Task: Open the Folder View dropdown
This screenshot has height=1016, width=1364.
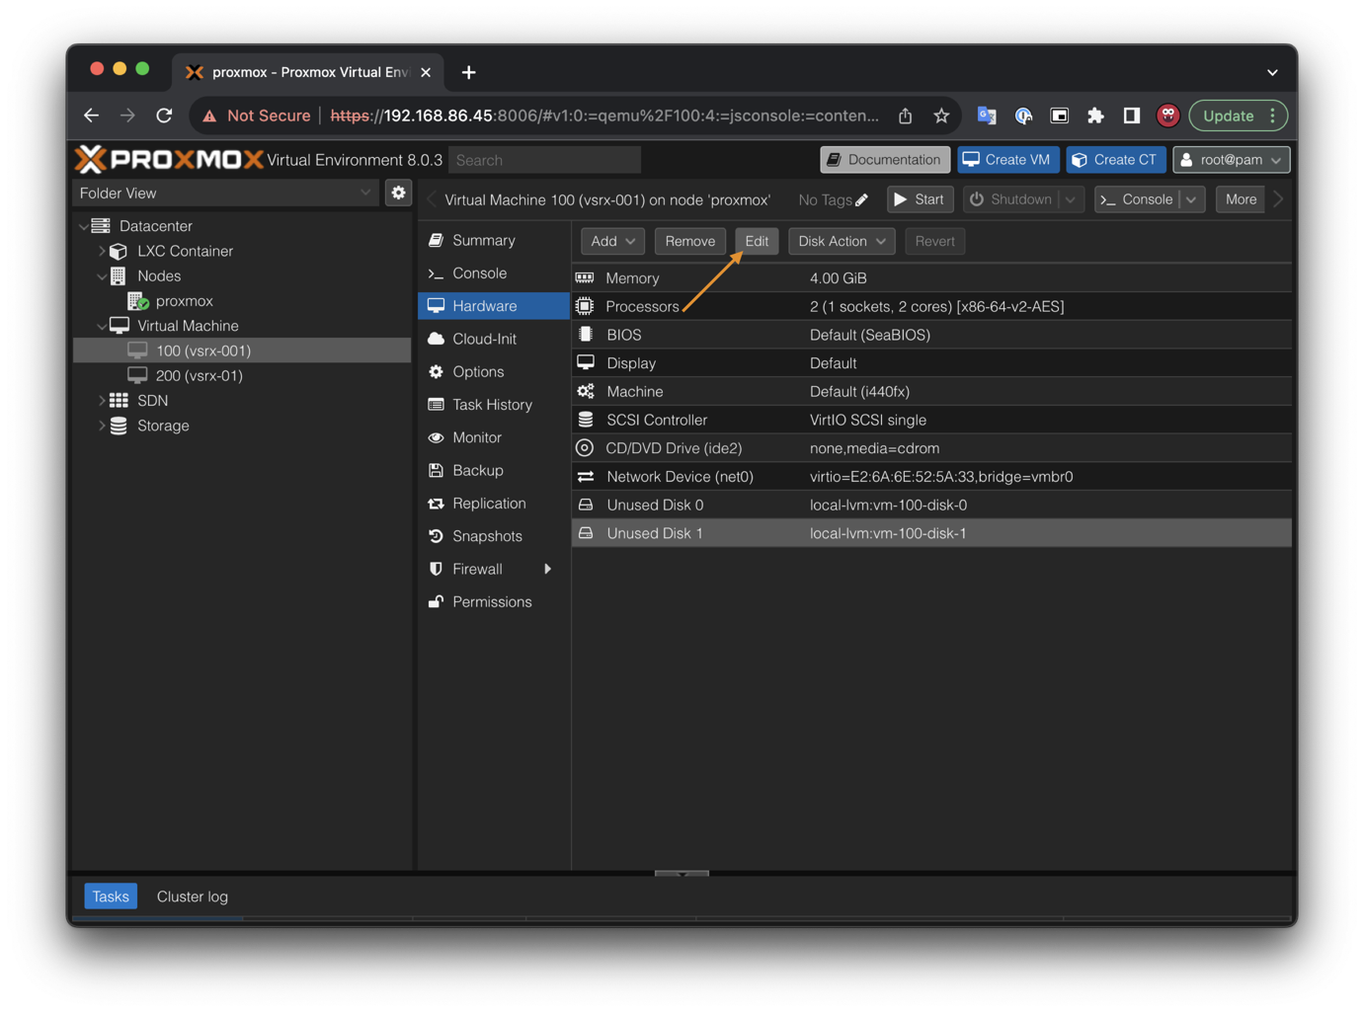Action: coord(225,194)
